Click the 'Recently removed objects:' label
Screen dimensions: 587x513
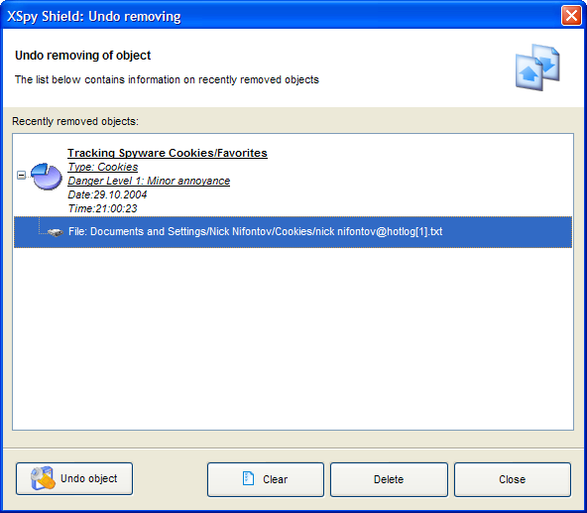pos(75,121)
